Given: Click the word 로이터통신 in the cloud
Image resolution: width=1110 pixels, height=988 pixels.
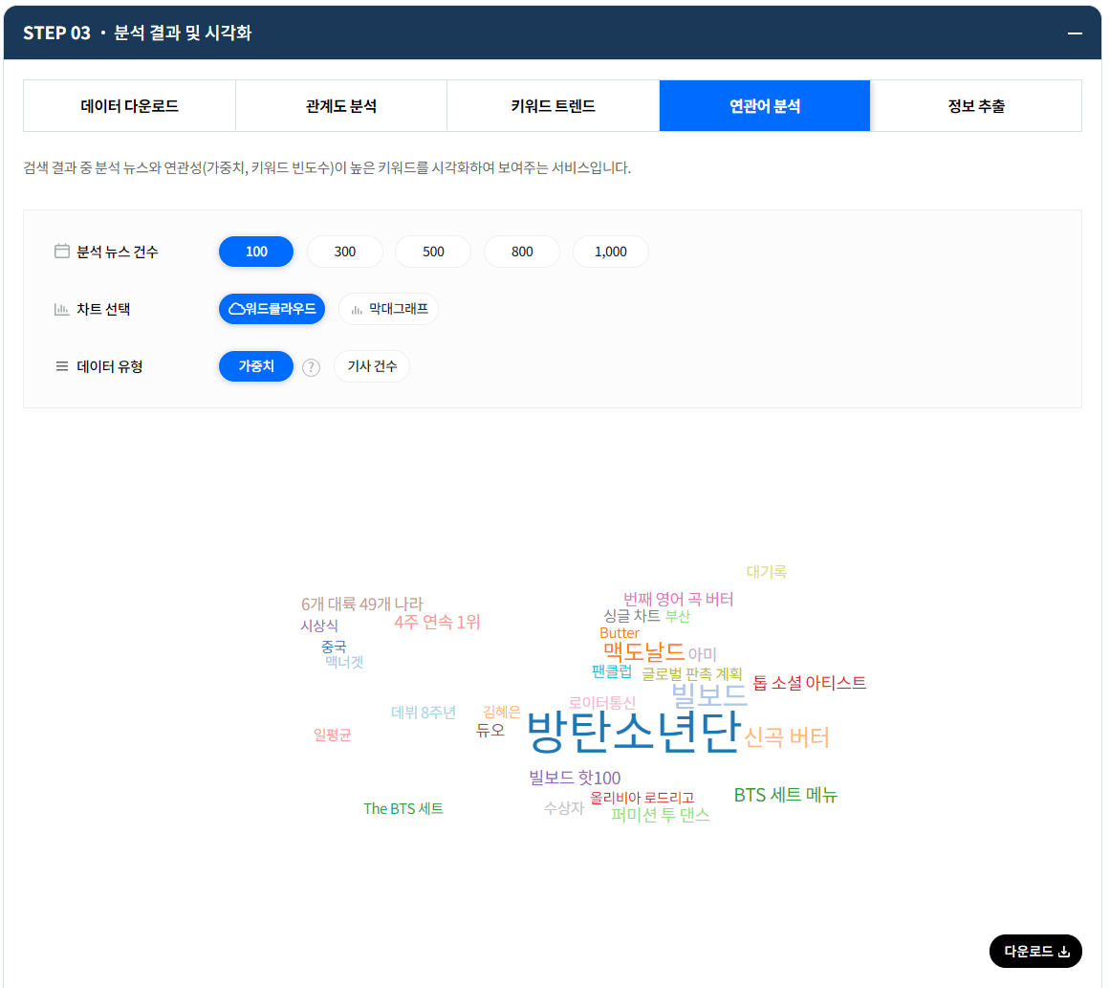Looking at the screenshot, I should [602, 703].
